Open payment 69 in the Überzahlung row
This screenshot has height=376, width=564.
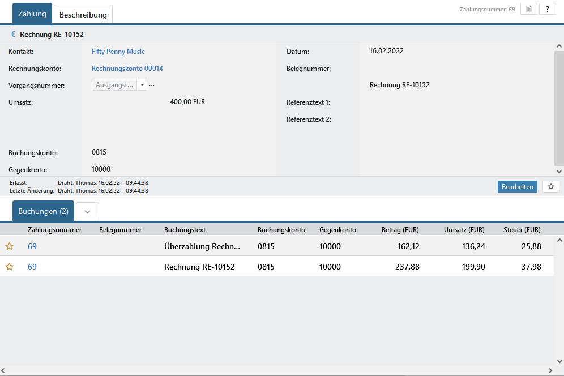[x=32, y=246]
